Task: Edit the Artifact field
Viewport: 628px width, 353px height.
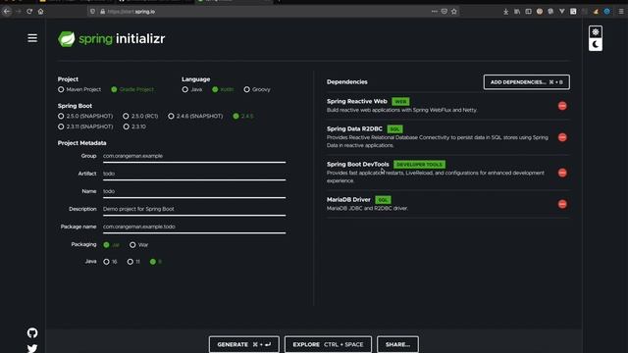Action: 194,174
